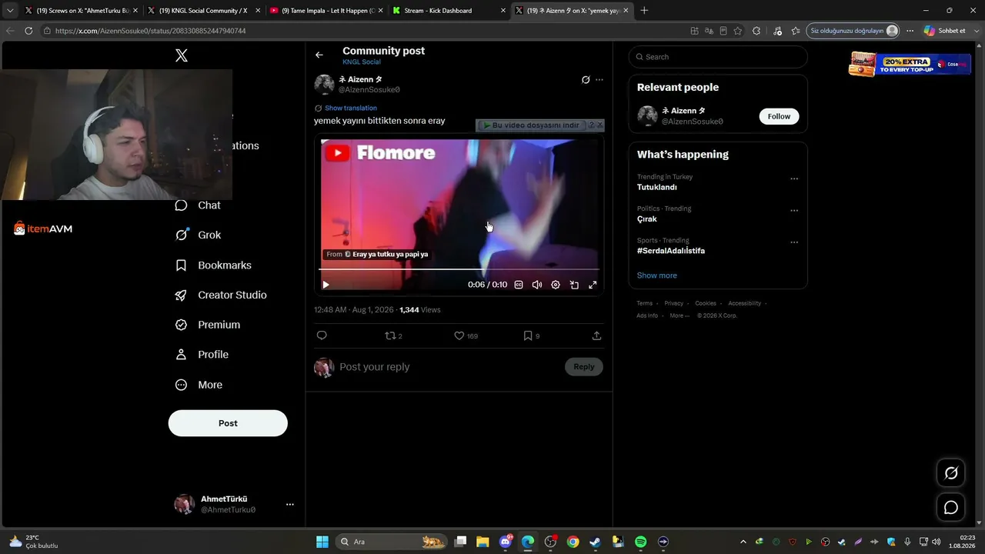985x554 pixels.
Task: Open the floating messages chat button
Action: [x=951, y=508]
